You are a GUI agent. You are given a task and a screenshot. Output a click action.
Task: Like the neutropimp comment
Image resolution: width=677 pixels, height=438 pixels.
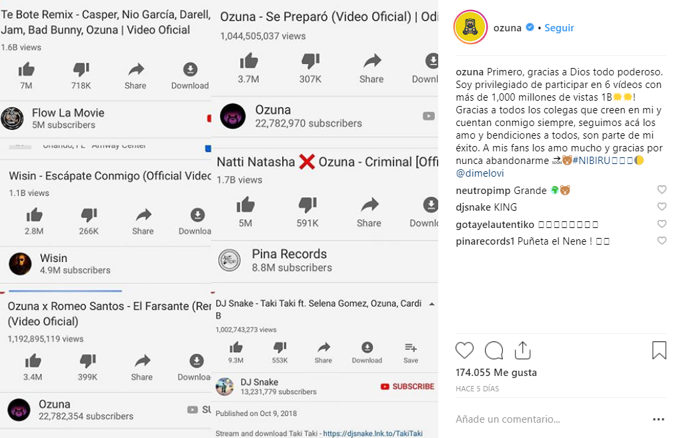[662, 189]
